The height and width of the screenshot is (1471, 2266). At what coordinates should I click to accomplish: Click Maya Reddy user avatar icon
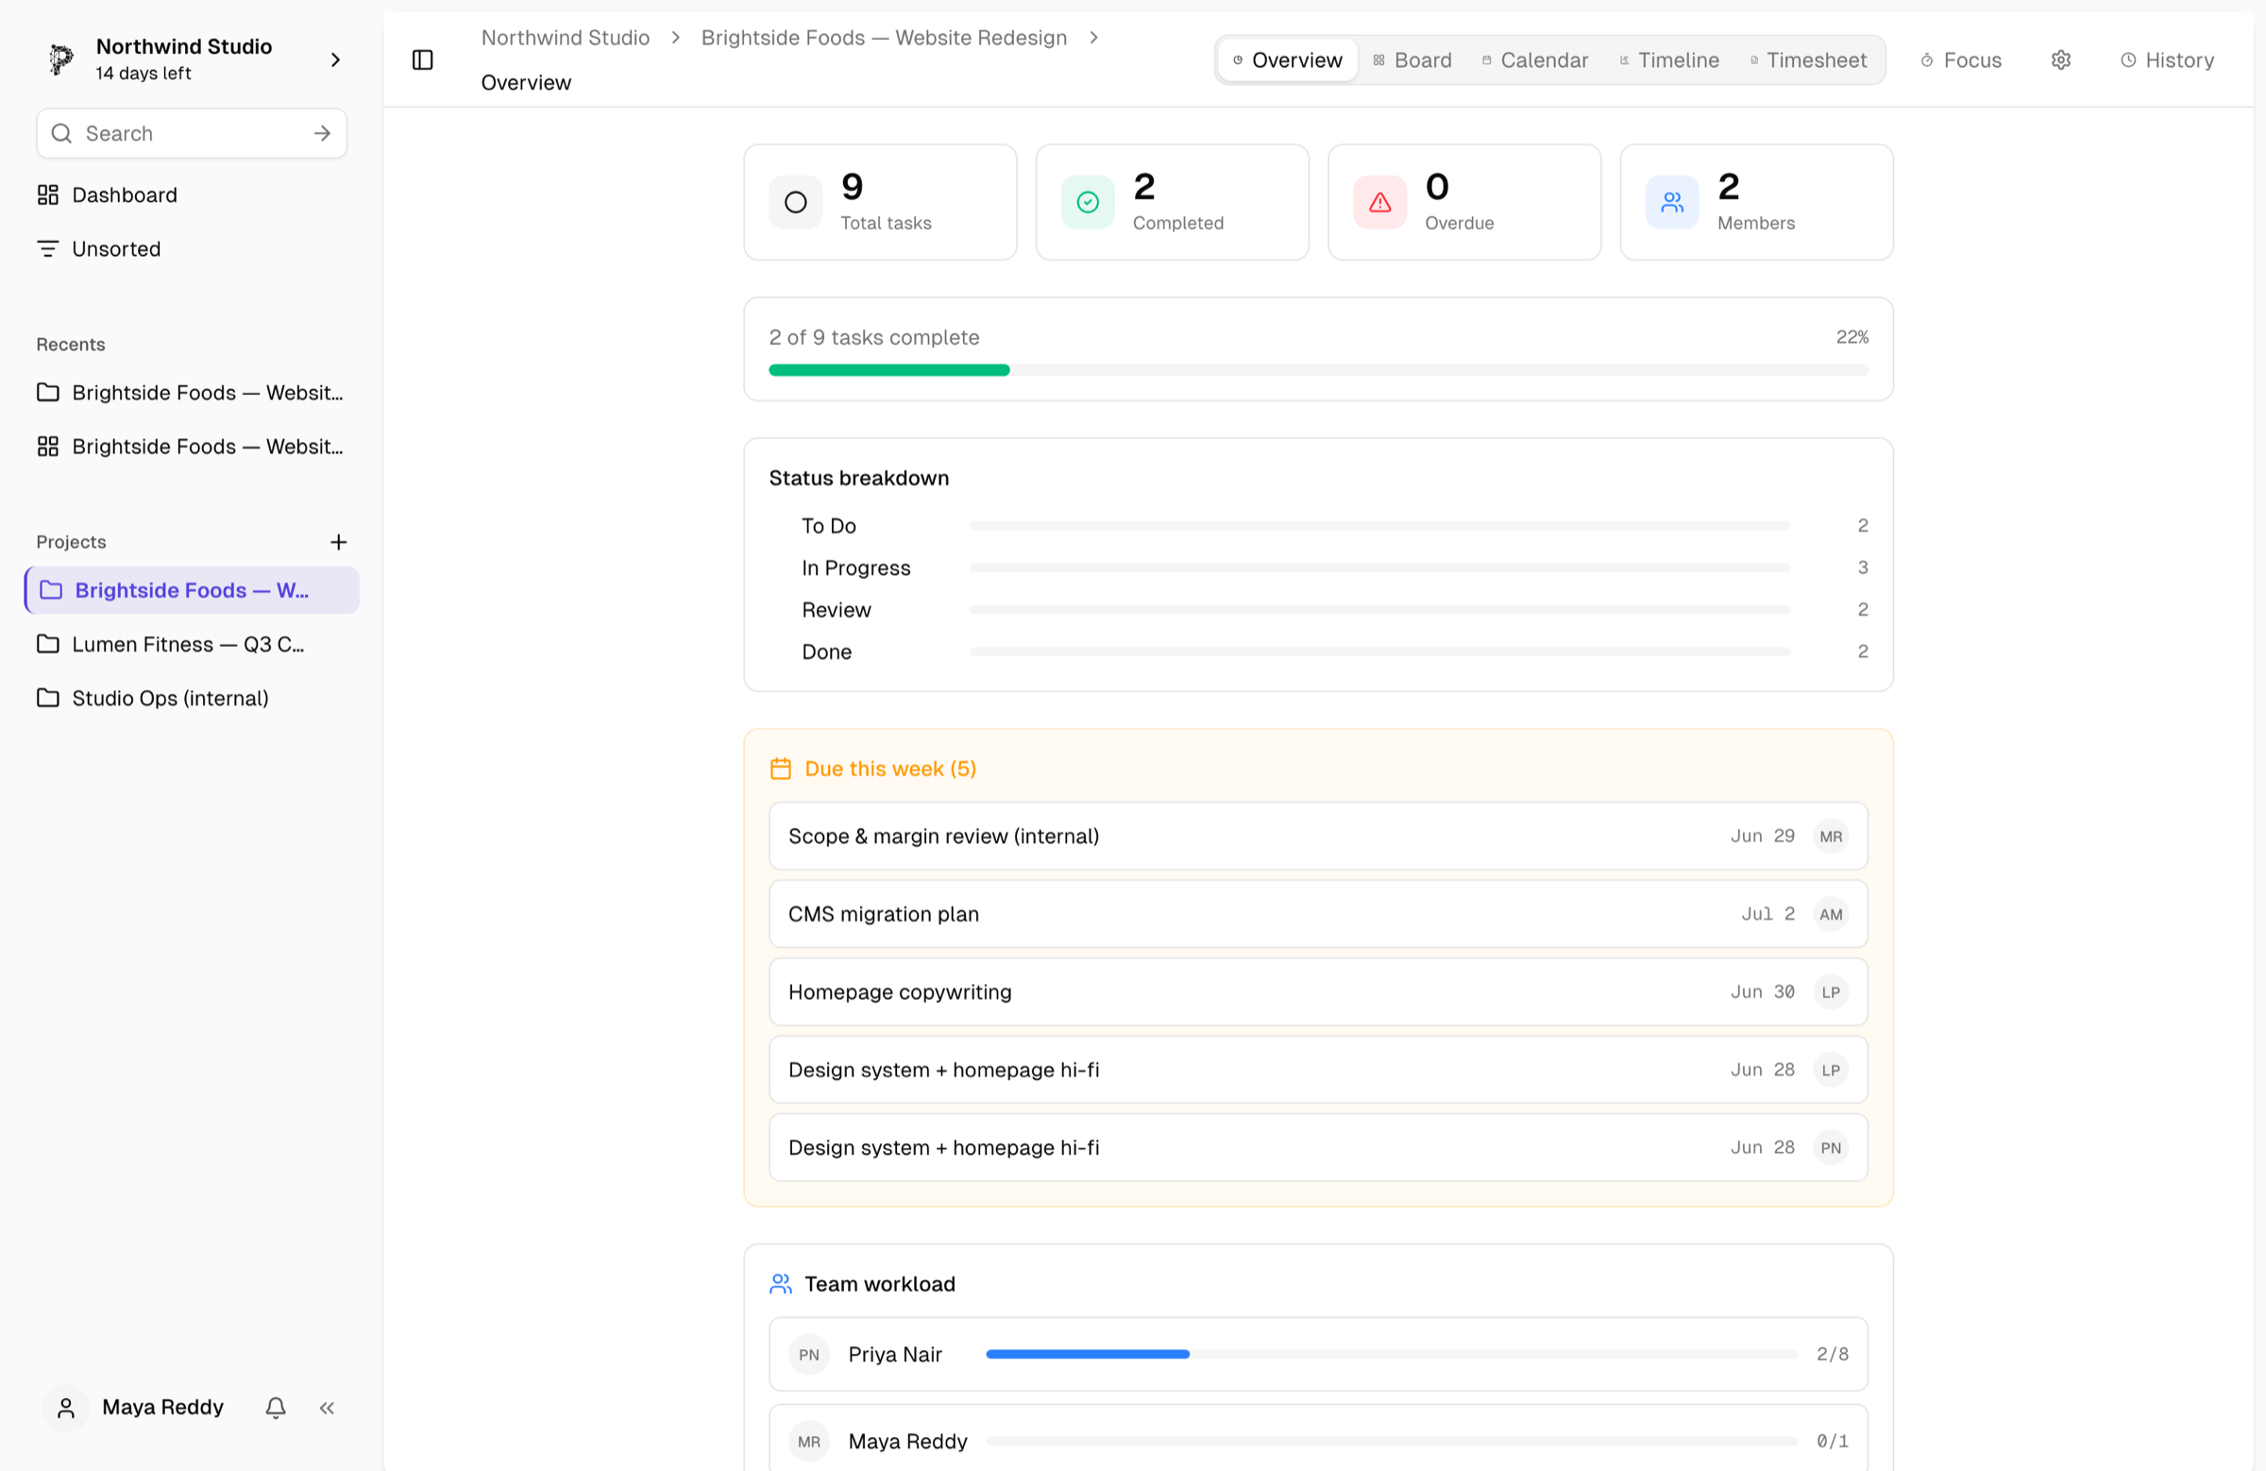pyautogui.click(x=66, y=1407)
